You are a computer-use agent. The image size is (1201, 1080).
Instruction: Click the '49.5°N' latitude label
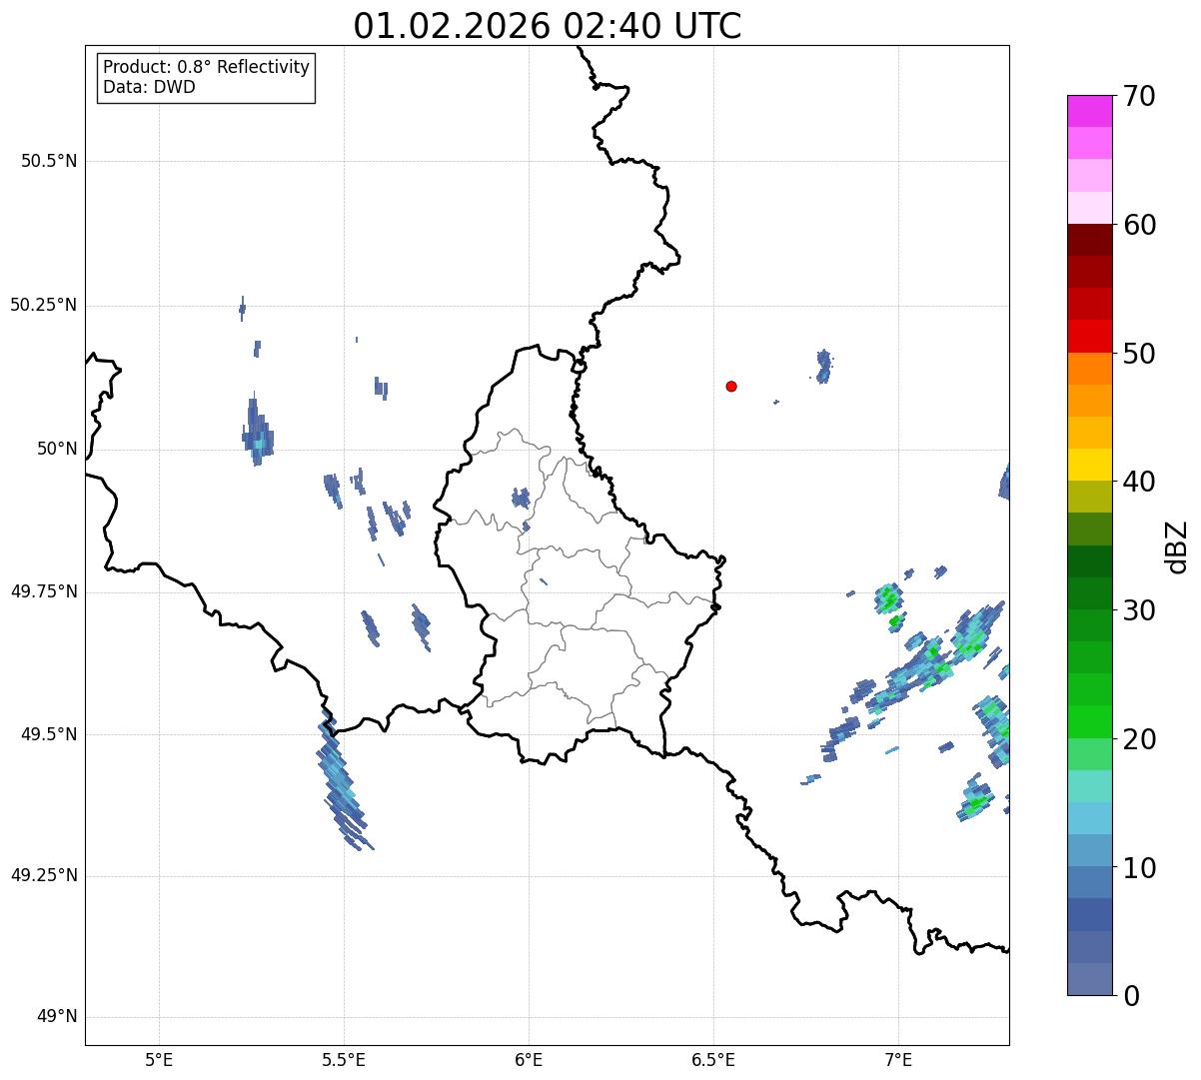[49, 734]
